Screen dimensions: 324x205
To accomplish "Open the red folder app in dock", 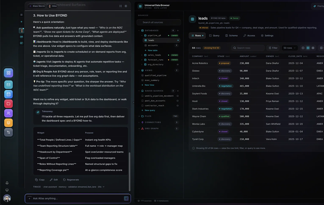I will click(8, 104).
